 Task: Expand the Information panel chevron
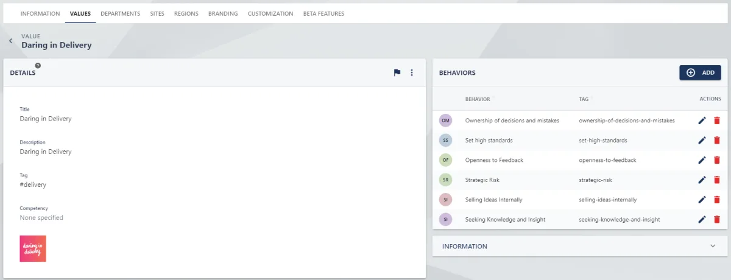point(713,247)
